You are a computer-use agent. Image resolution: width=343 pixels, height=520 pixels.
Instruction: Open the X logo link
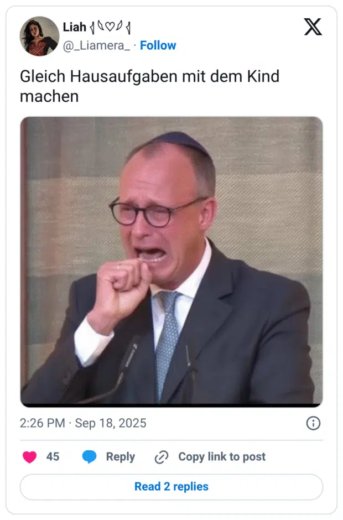pyautogui.click(x=313, y=27)
